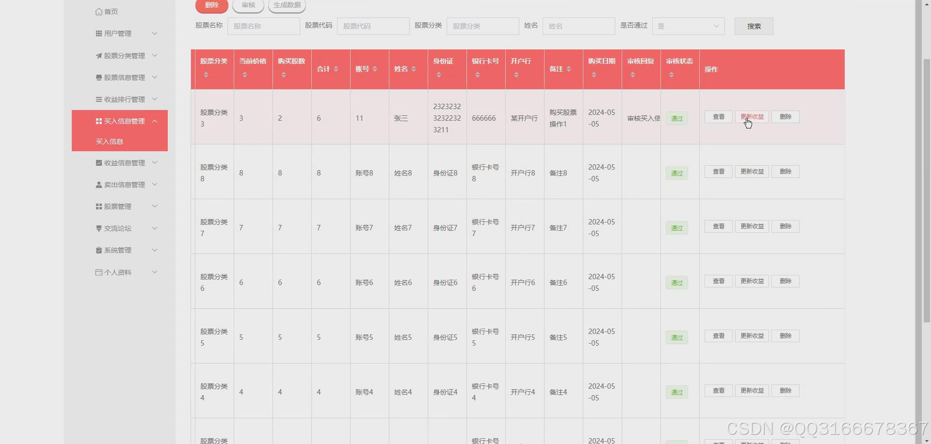Expand 收益排行管理 menu chevron
Image resolution: width=931 pixels, height=444 pixels.
pyautogui.click(x=155, y=99)
